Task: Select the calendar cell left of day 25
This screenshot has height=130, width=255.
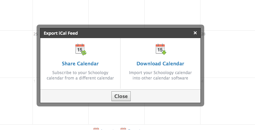Action: 16,54
